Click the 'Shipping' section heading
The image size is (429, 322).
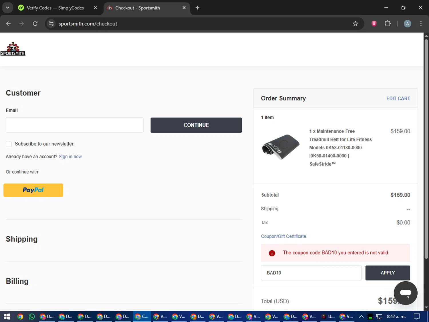(22, 239)
